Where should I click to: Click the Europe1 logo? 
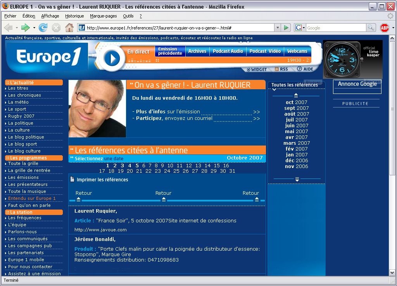(49, 56)
